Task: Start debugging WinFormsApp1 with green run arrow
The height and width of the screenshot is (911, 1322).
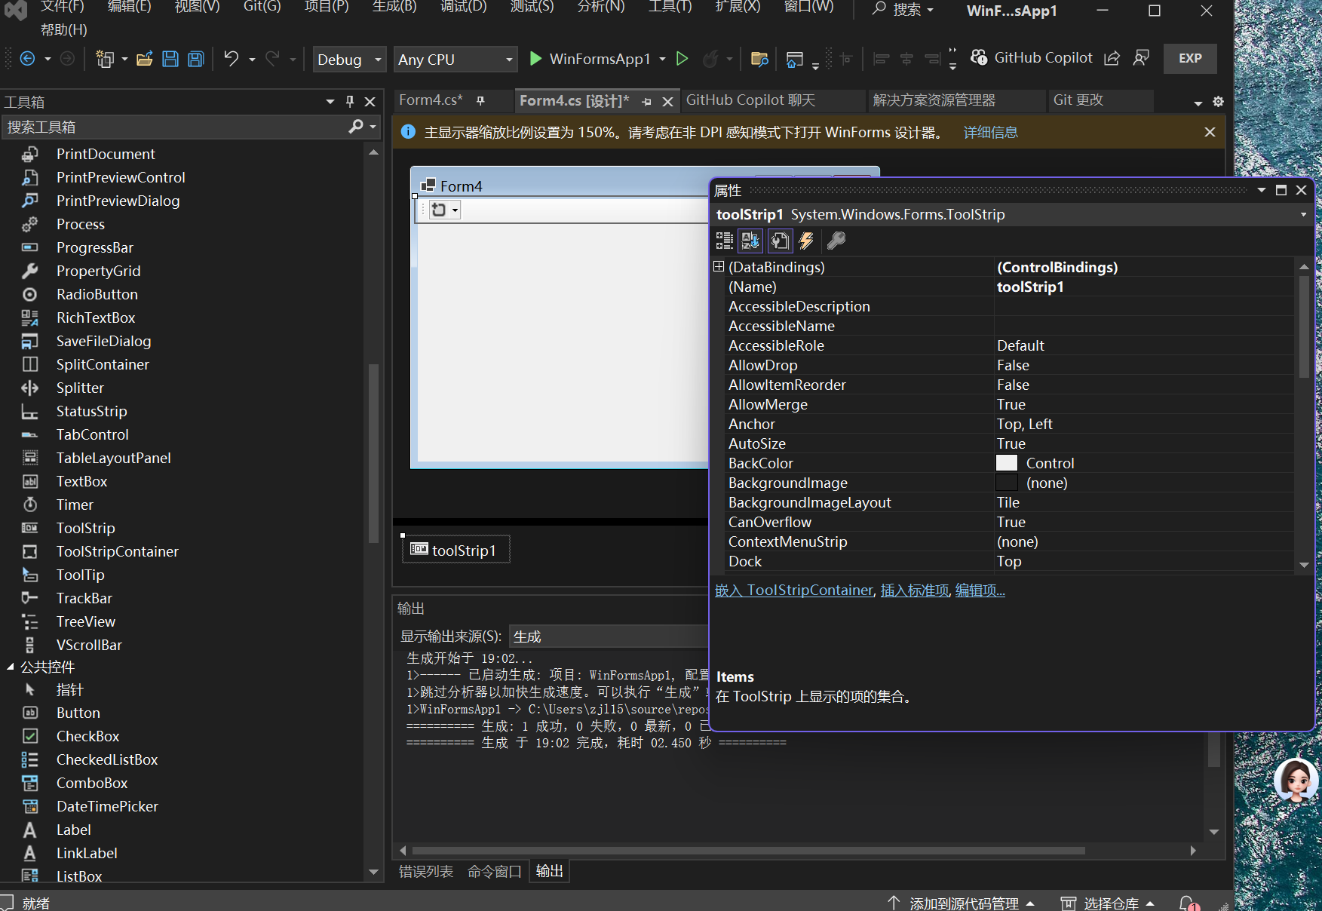Action: [535, 59]
